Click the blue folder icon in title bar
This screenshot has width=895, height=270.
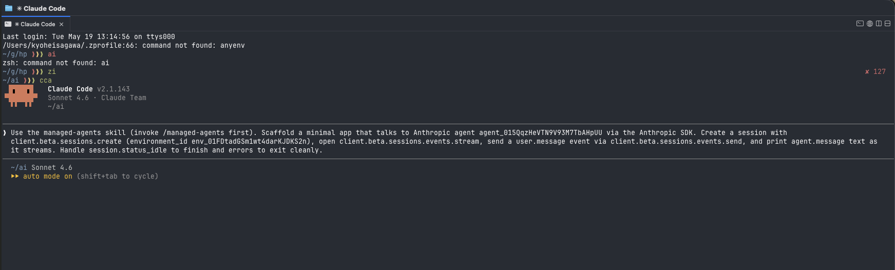click(9, 8)
